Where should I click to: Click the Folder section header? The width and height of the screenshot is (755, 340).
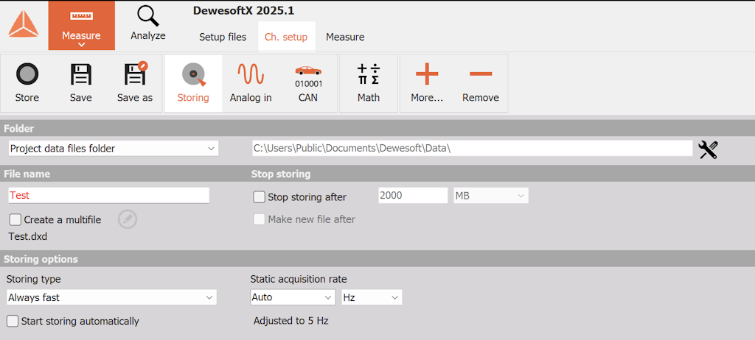click(18, 128)
